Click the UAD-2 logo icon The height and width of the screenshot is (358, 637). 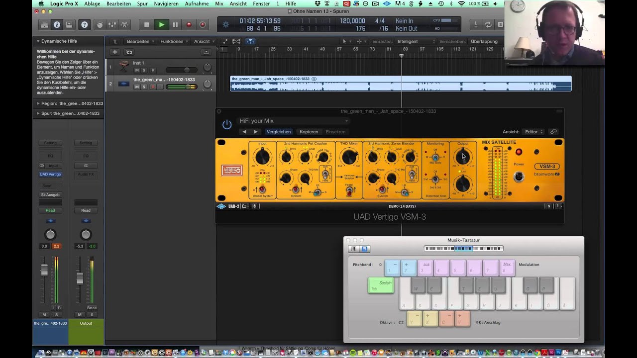pyautogui.click(x=221, y=206)
